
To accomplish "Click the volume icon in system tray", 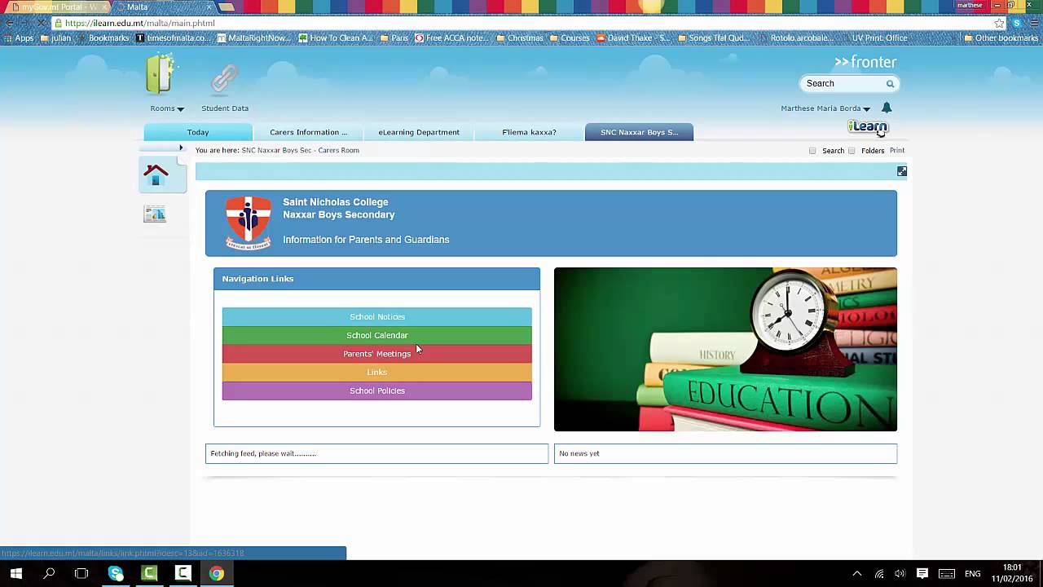I will click(900, 573).
